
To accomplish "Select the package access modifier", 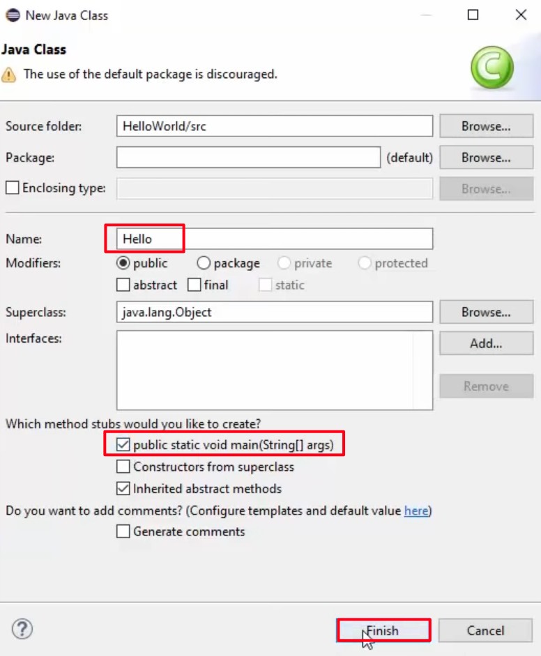I will tap(204, 263).
